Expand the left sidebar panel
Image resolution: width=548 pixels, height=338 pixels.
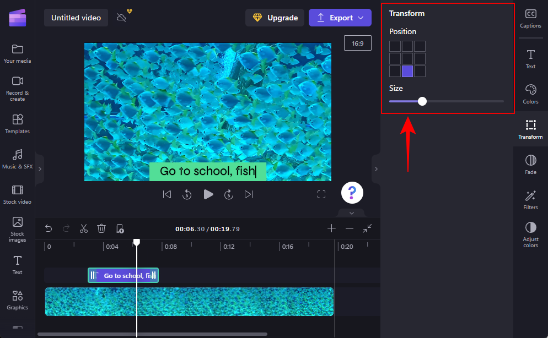click(x=39, y=169)
